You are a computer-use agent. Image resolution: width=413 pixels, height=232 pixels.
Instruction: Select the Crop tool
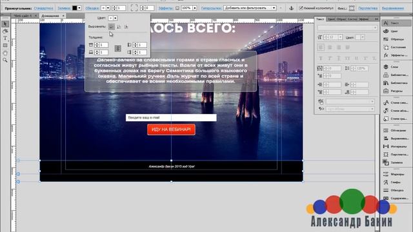point(5,31)
